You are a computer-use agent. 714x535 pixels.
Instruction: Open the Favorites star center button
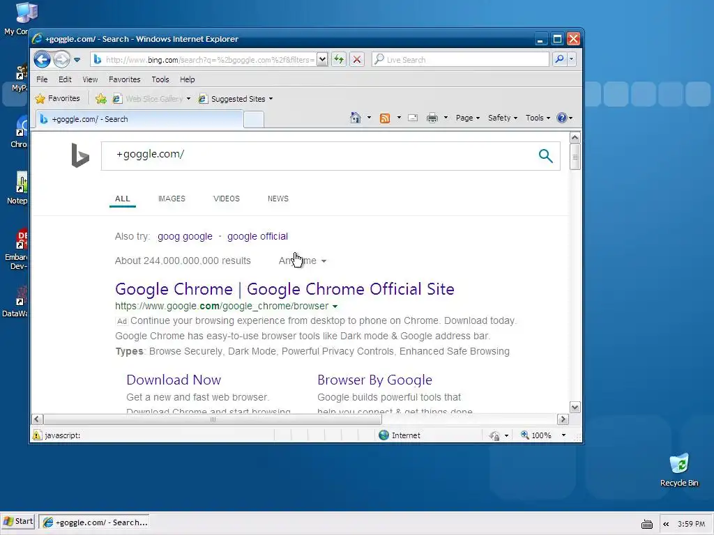(57, 98)
